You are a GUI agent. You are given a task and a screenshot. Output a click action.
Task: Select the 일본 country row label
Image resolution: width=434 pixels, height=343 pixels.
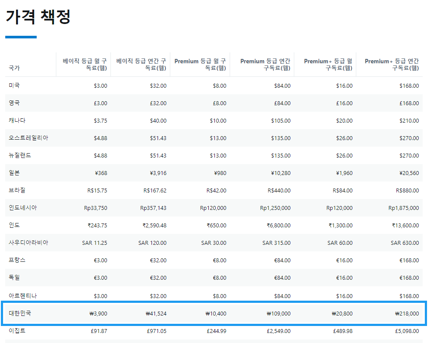[x=14, y=173]
